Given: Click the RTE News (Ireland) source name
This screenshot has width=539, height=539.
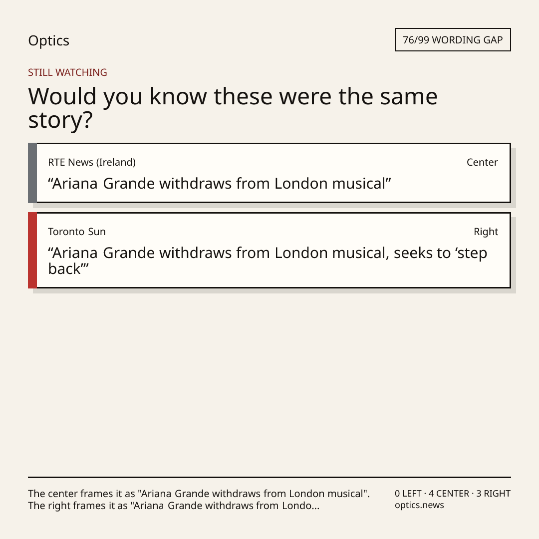Looking at the screenshot, I should tap(92, 162).
